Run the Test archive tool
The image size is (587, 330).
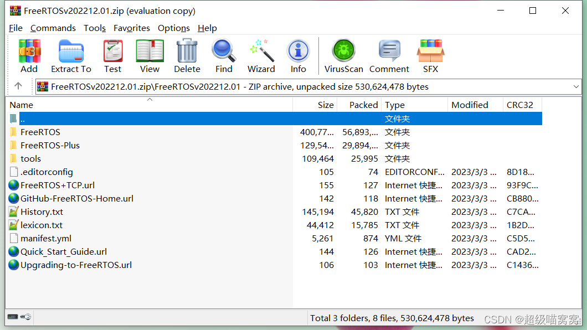(112, 51)
